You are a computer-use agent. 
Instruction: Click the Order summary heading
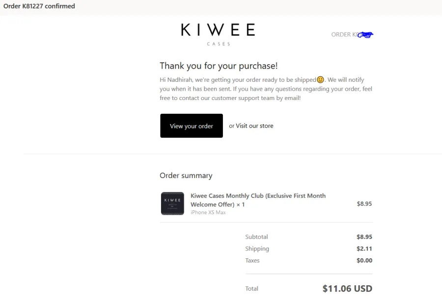tap(186, 175)
